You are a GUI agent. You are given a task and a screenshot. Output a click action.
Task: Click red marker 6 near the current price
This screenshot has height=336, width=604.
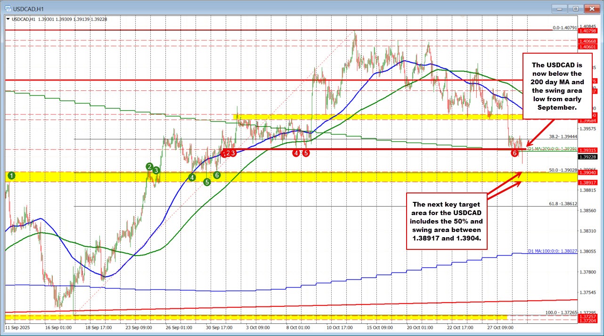point(514,152)
